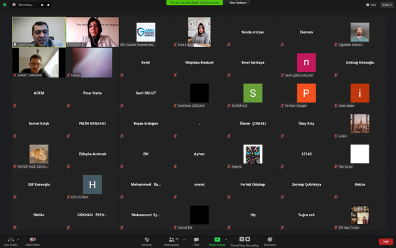Click Müçteba Bozkurt participant name
This screenshot has height=248, width=396.
(x=199, y=62)
